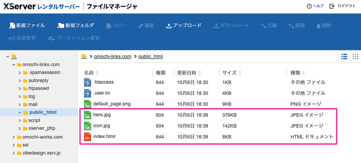Open the help question mark icon

click(x=309, y=6)
